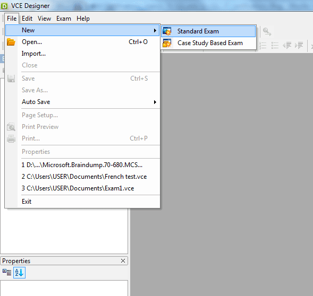313x296 pixels.
Task: Expand the Auto Save submenu arrow
Action: click(x=155, y=102)
